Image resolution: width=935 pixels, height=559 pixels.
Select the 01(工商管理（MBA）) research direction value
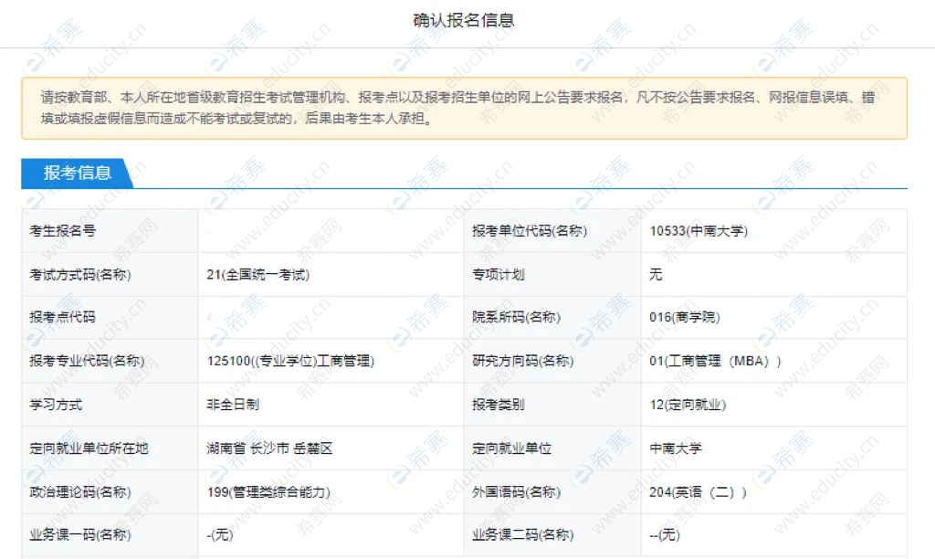(x=715, y=361)
